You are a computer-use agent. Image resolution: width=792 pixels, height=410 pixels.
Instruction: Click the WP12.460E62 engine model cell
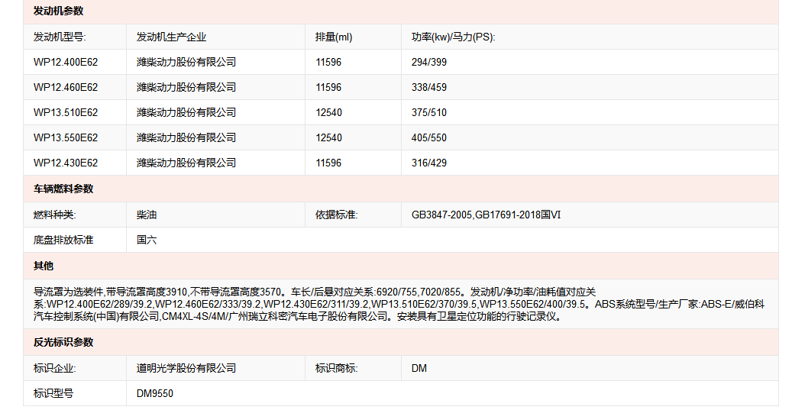66,87
